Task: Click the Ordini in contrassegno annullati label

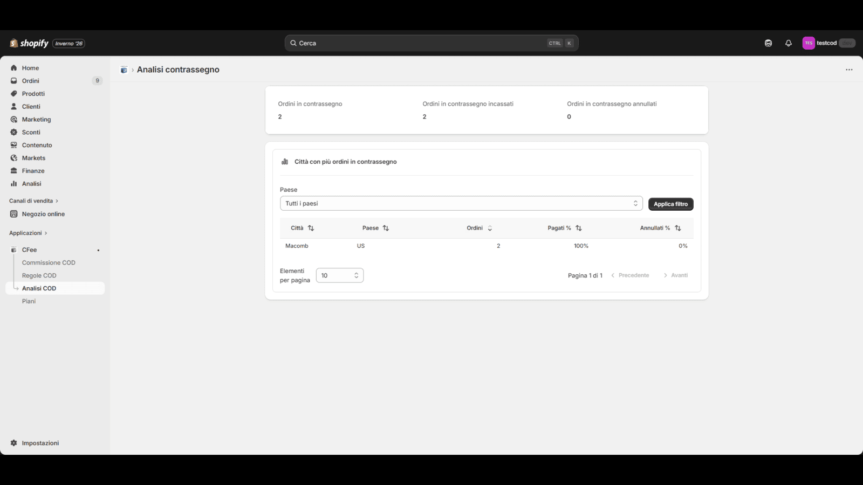Action: 612,104
